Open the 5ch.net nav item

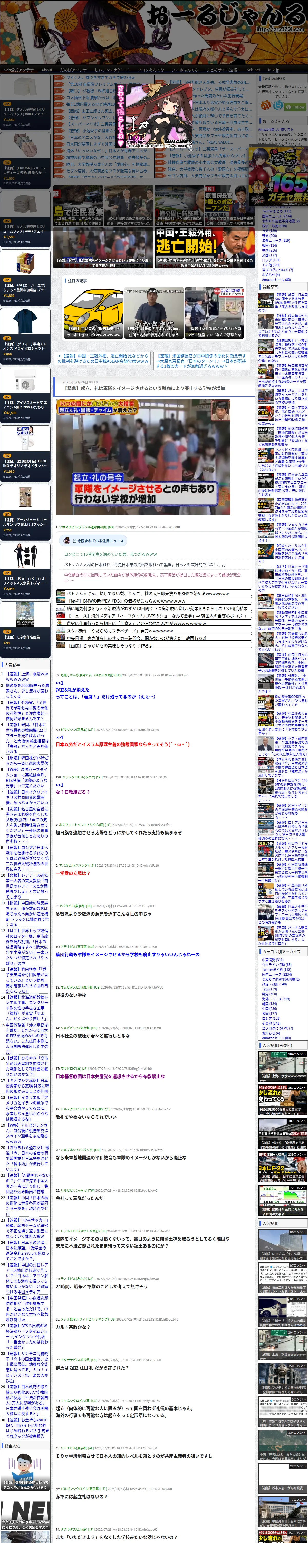pos(254,70)
